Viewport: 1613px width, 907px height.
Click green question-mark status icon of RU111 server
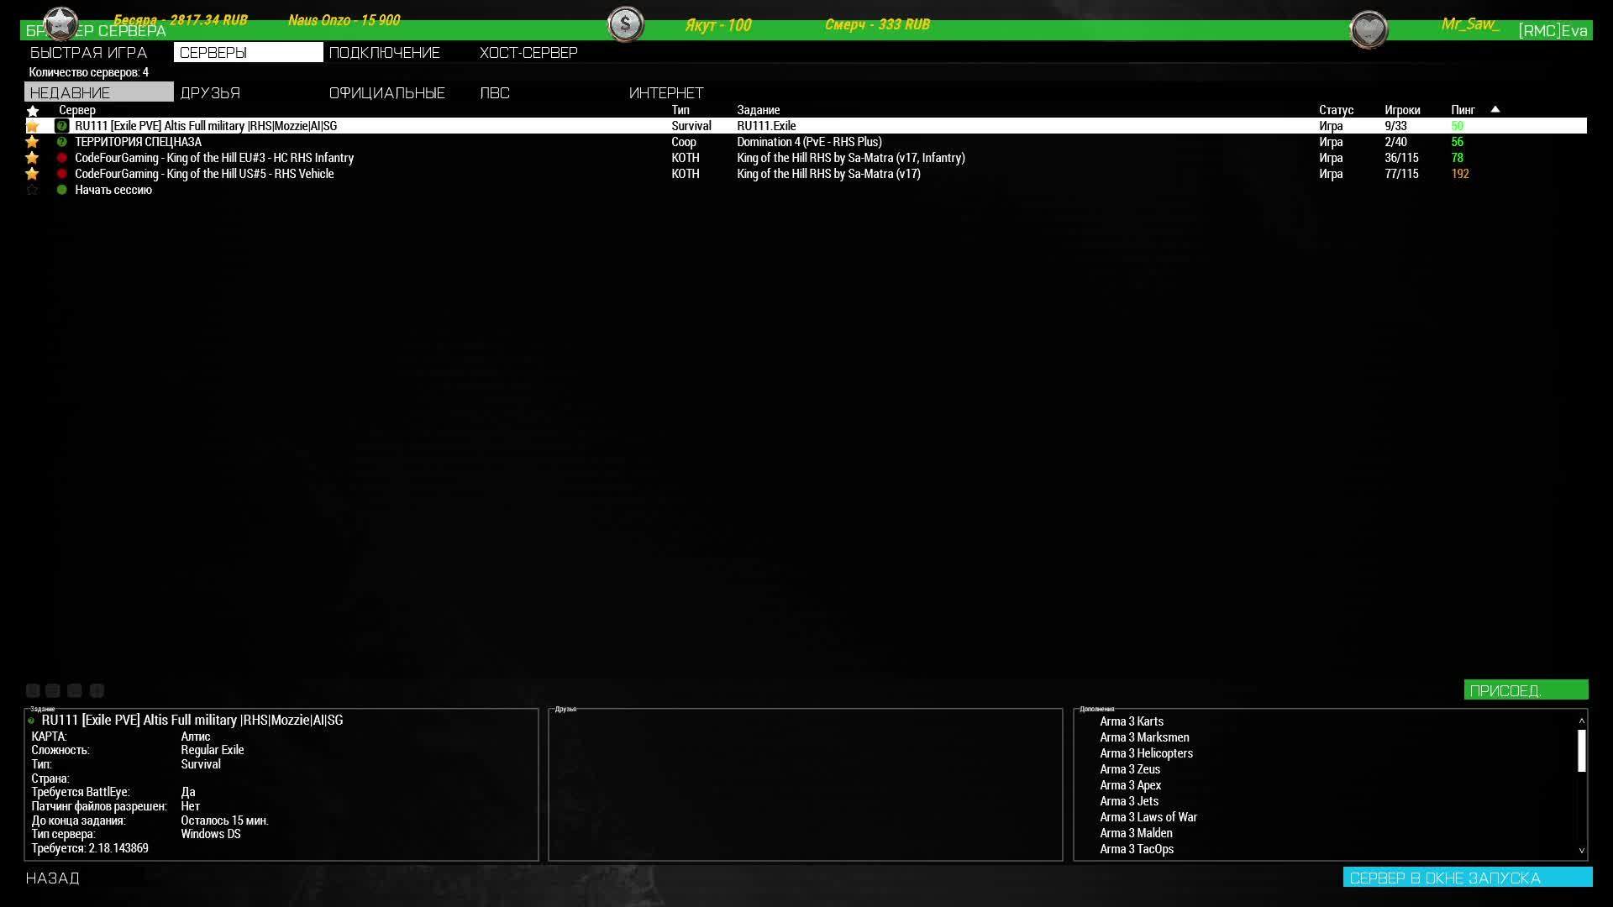coord(61,126)
